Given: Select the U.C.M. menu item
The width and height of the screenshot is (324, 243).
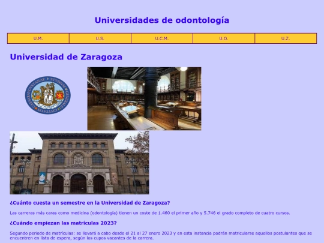Looking at the screenshot, I should tap(162, 38).
